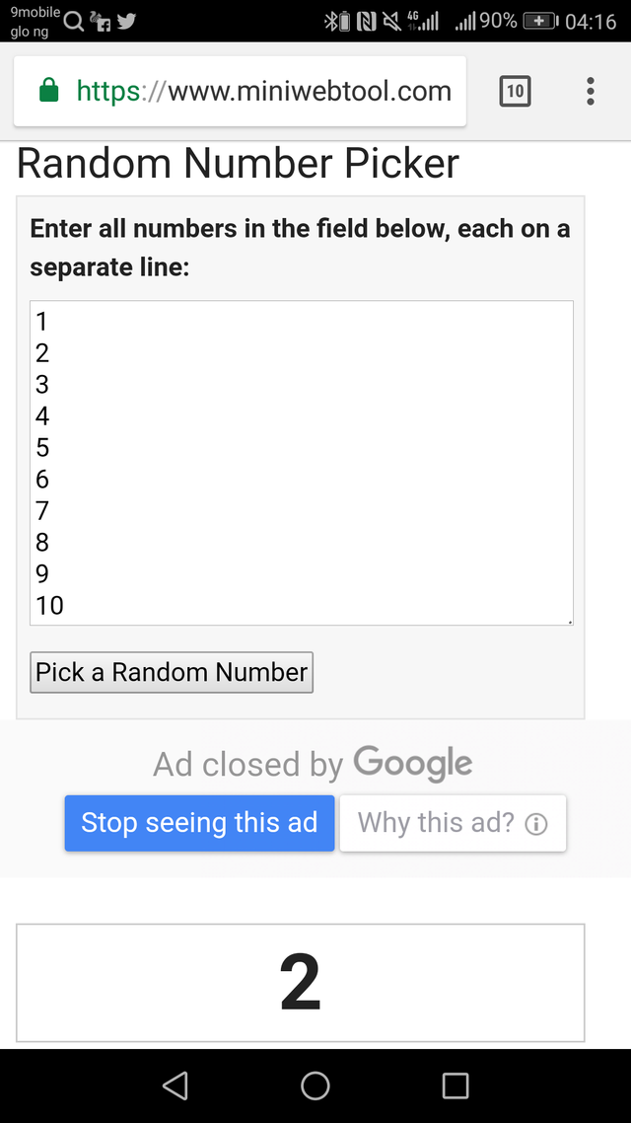Tap the result box showing number 2
Image resolution: width=631 pixels, height=1123 pixels.
(x=301, y=983)
